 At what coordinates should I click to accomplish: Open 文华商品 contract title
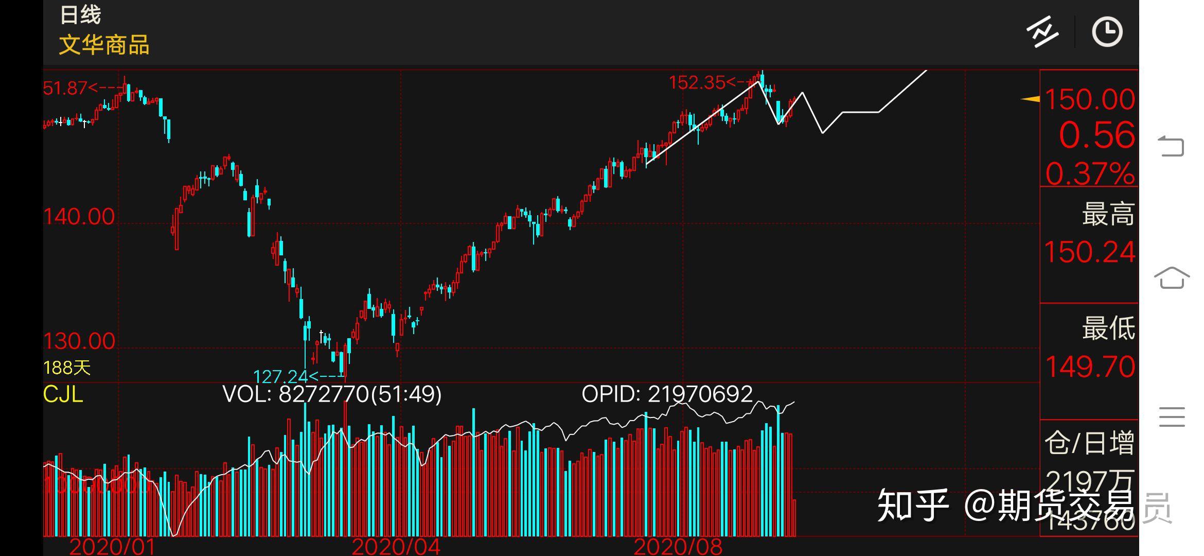tap(104, 45)
